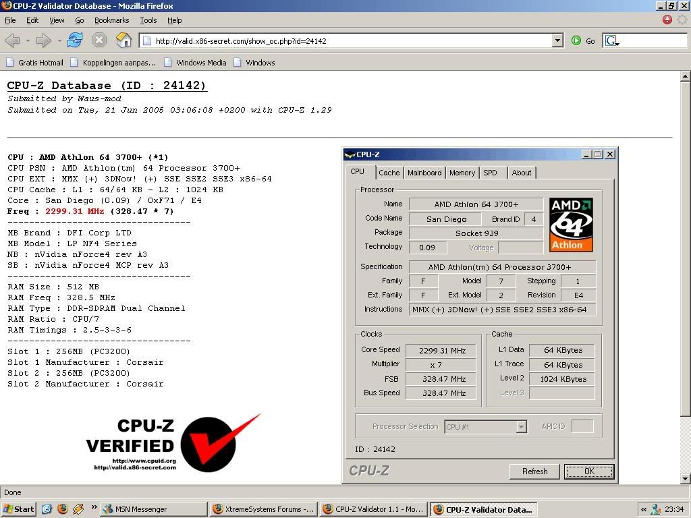Click the green Go button

click(x=583, y=41)
